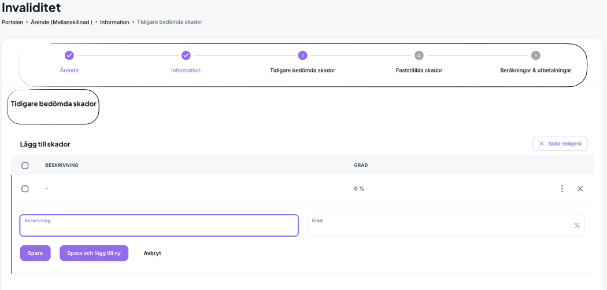
Task: Check the checkbox for the first injury row
Action: [x=25, y=189]
